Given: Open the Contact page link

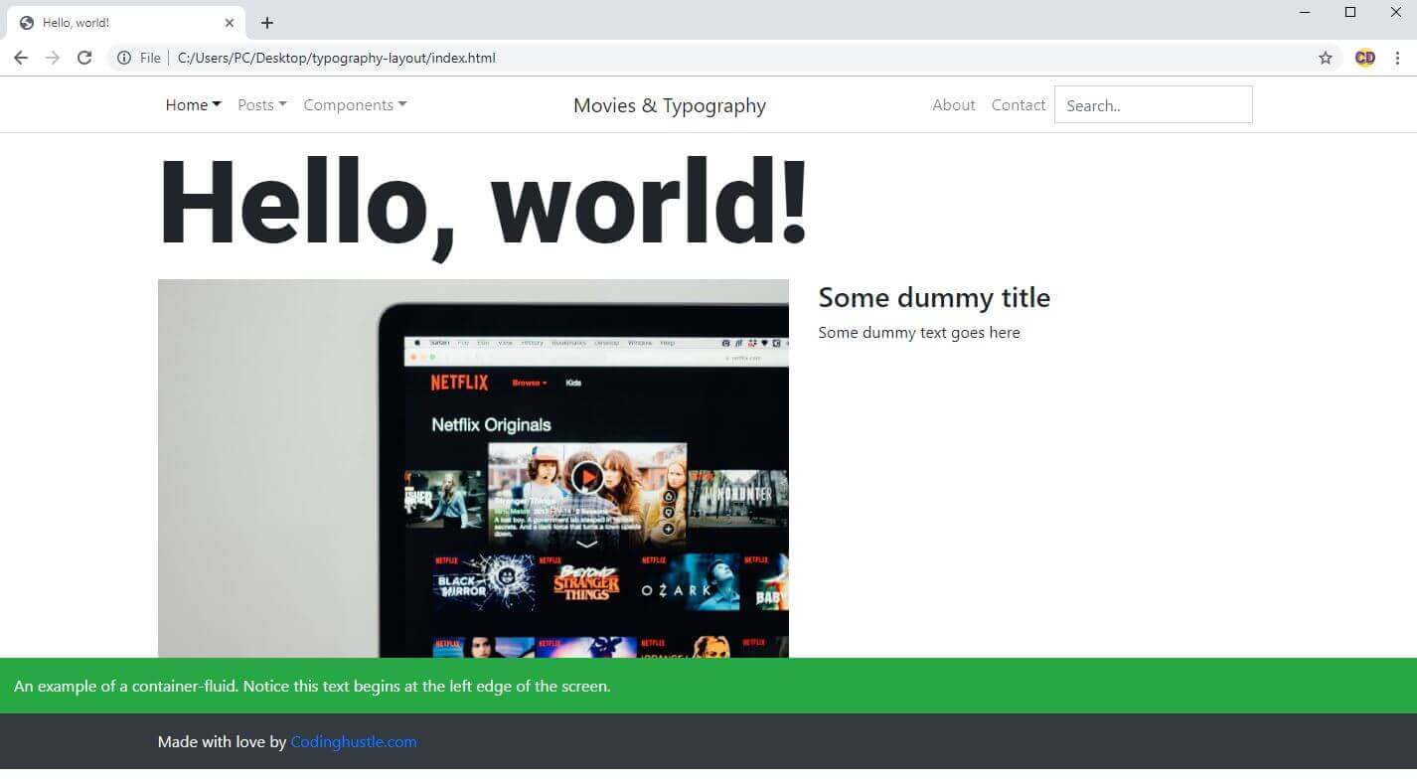Looking at the screenshot, I should 1019,104.
